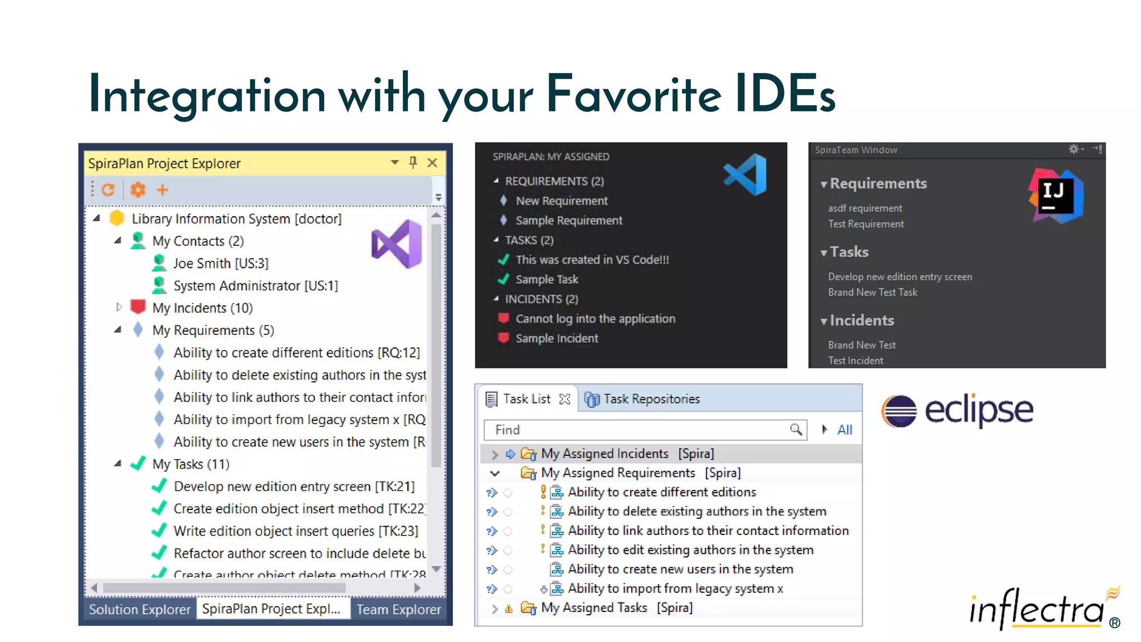Switch to Solution Explorer tab
This screenshot has height=642, width=1141.
[139, 609]
